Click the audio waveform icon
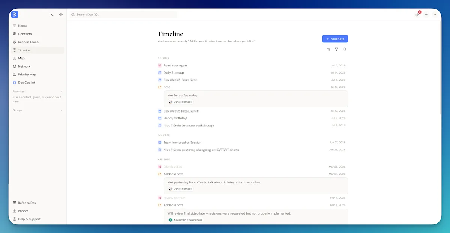Viewport: 450px width, 233px height. click(x=61, y=14)
